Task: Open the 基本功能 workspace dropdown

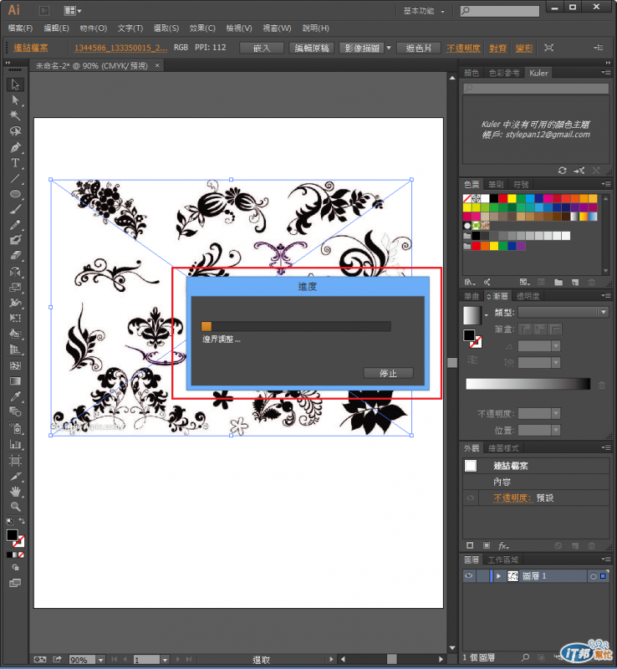Action: coord(424,11)
